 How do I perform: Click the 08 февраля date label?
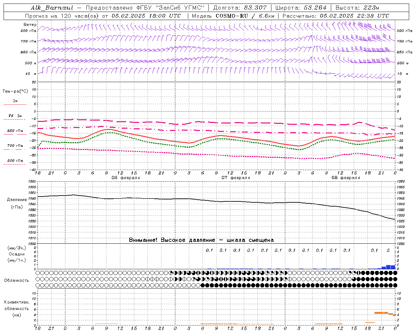[346, 178]
